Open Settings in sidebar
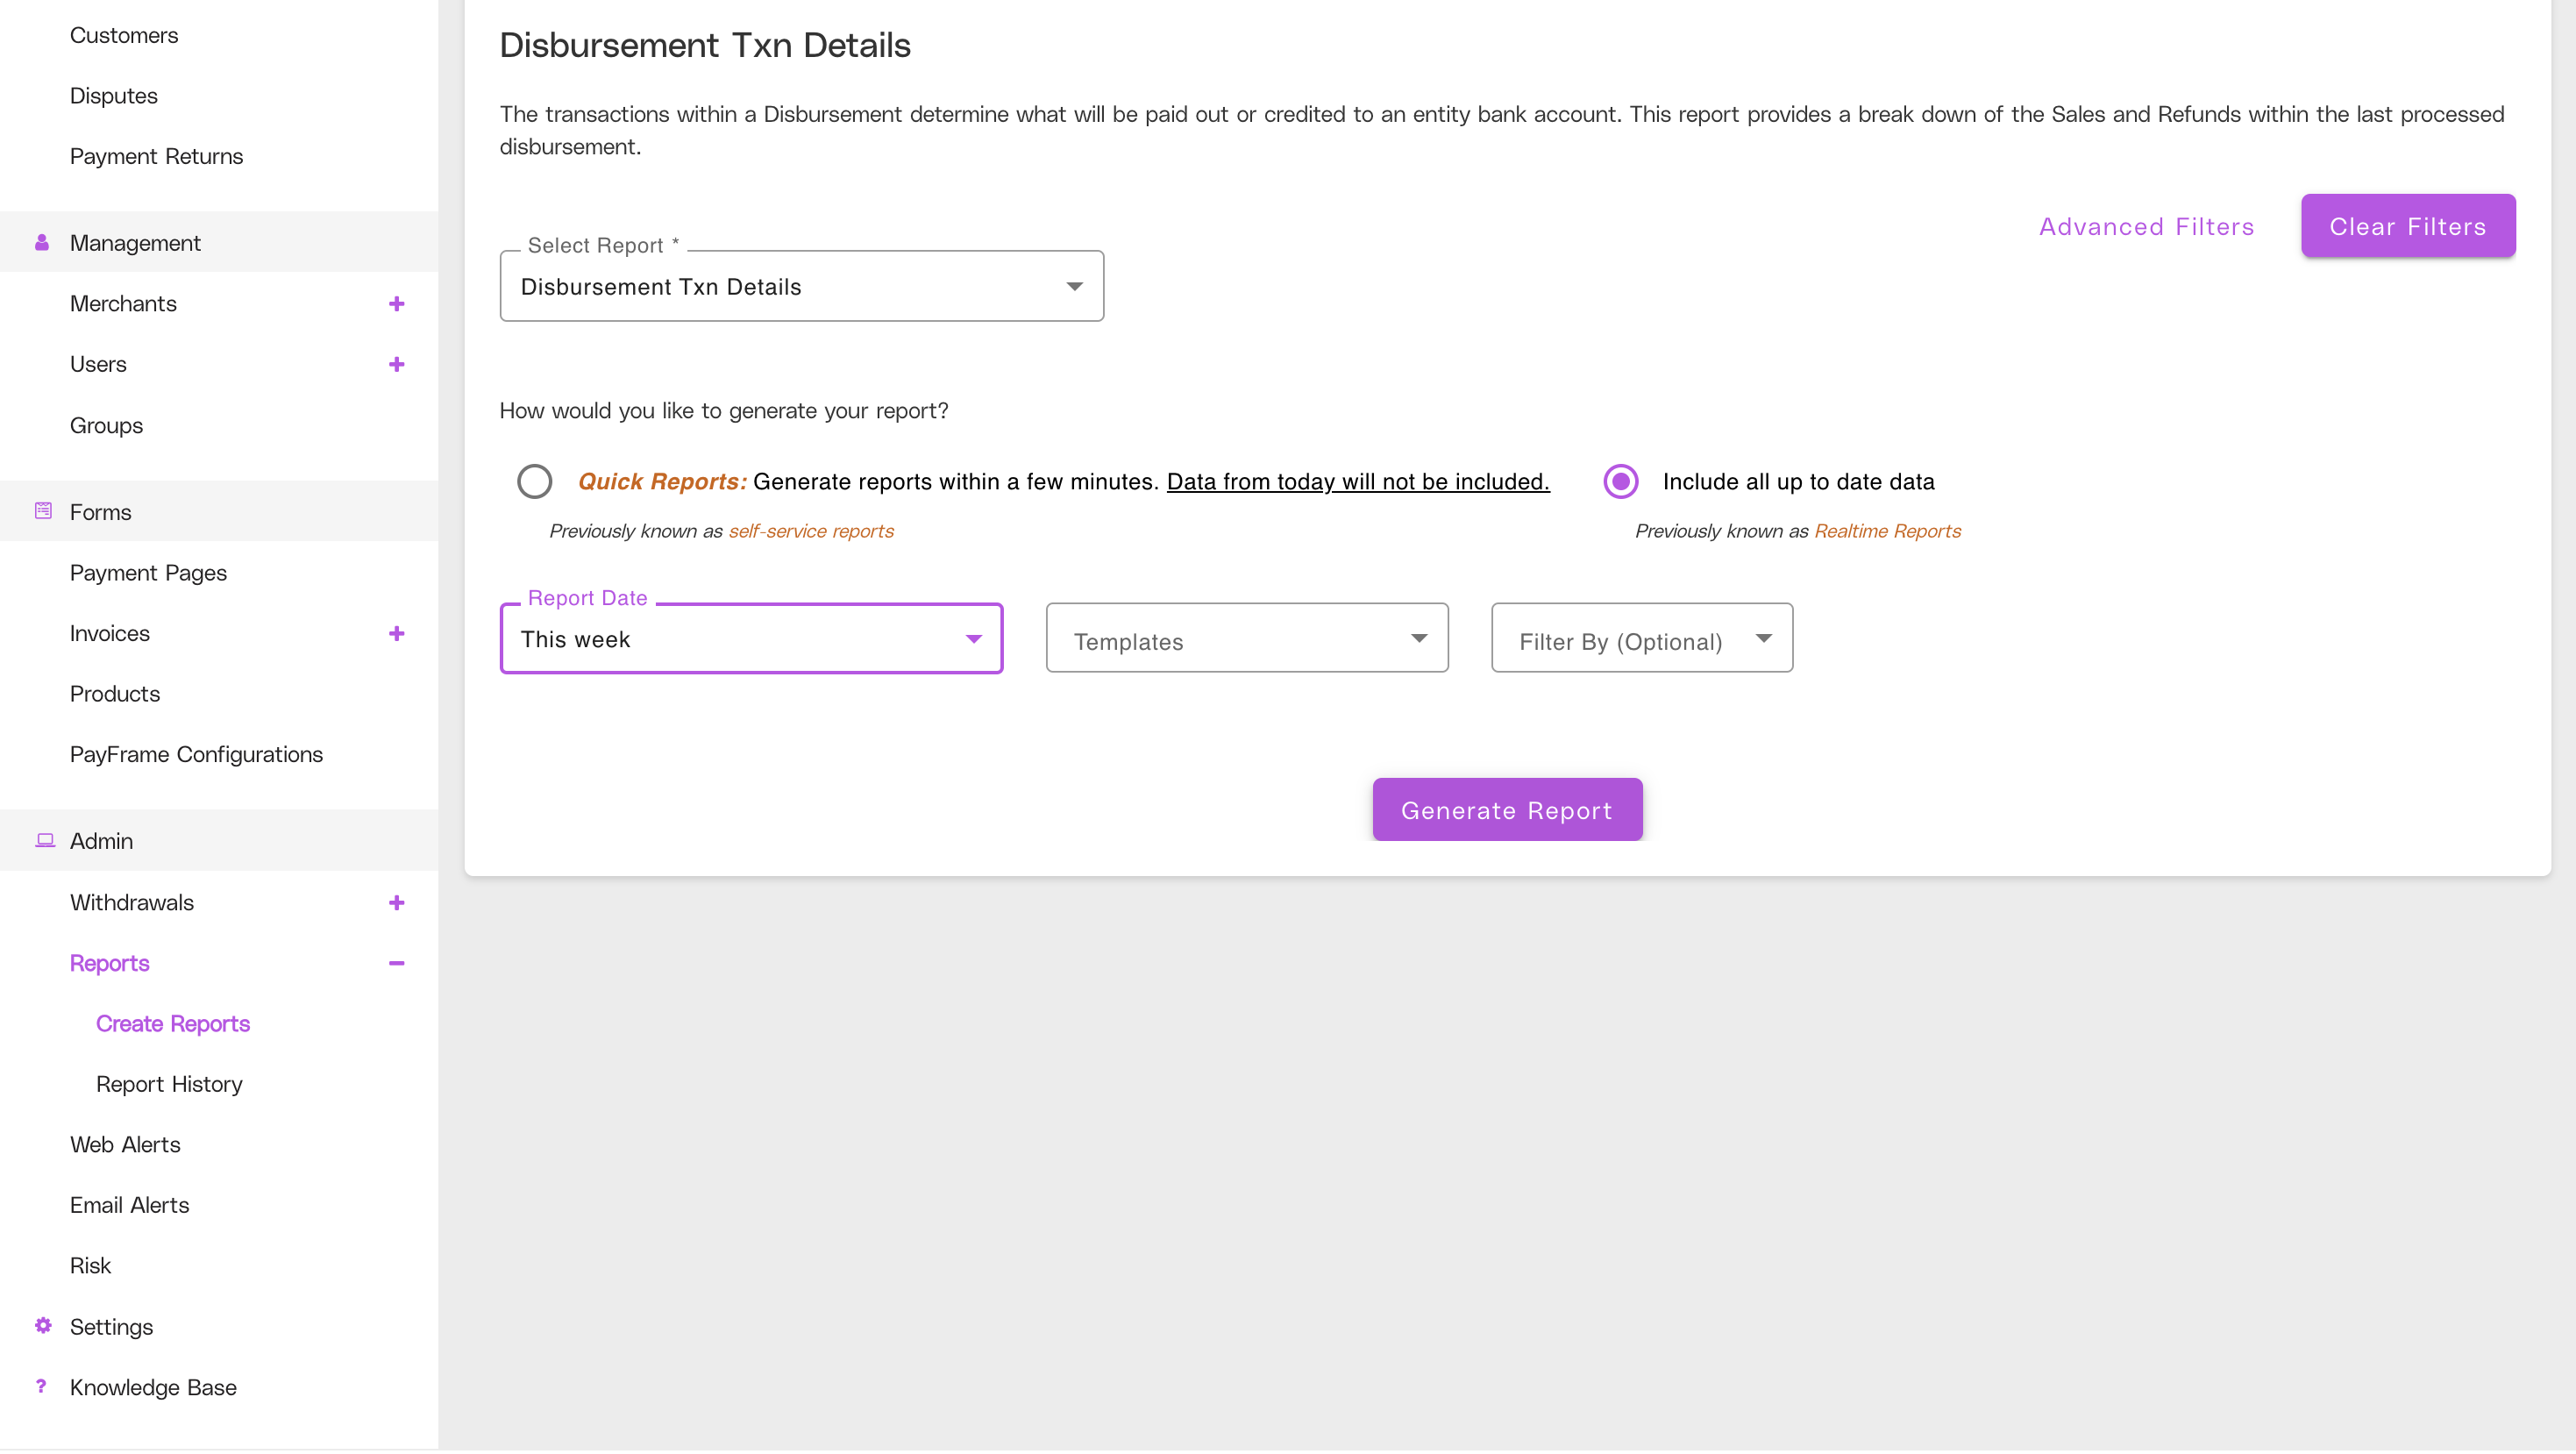This screenshot has width=2576, height=1454. 111,1326
